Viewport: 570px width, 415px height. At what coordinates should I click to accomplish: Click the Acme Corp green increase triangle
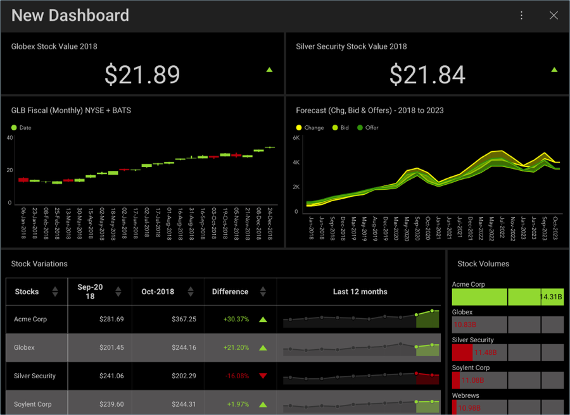coord(263,319)
